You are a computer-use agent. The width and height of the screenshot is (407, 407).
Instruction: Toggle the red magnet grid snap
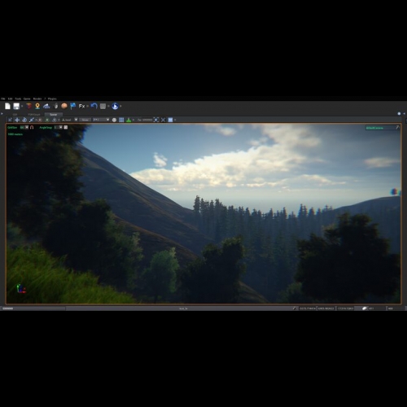tap(32, 127)
